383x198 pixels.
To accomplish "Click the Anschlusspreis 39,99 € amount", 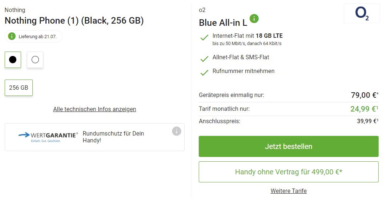I will (x=367, y=121).
